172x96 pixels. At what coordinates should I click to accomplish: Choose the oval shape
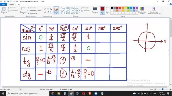coord(67,8)
